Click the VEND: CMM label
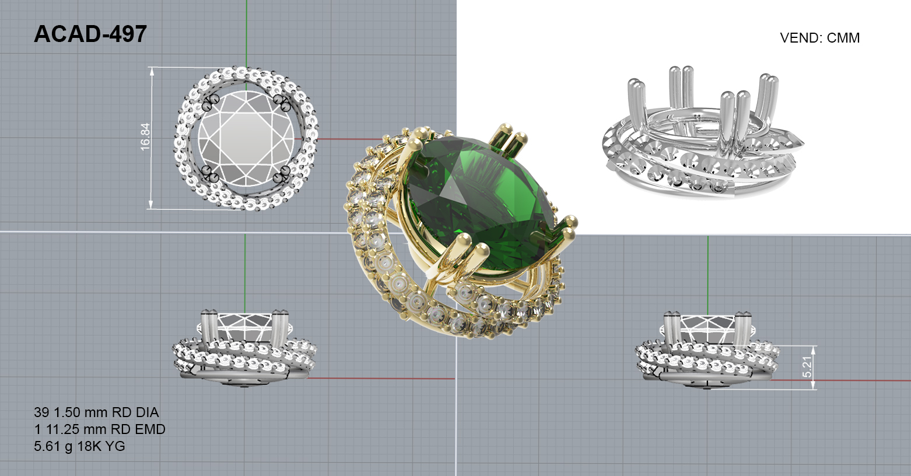Viewport: 911px width, 476px height. pos(819,38)
